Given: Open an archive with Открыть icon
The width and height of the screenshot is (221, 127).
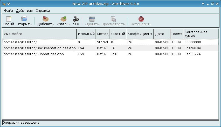Looking at the screenshot, I should tap(24, 19).
